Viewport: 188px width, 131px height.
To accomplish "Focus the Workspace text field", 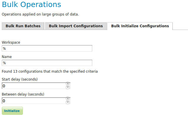I will [47, 48].
